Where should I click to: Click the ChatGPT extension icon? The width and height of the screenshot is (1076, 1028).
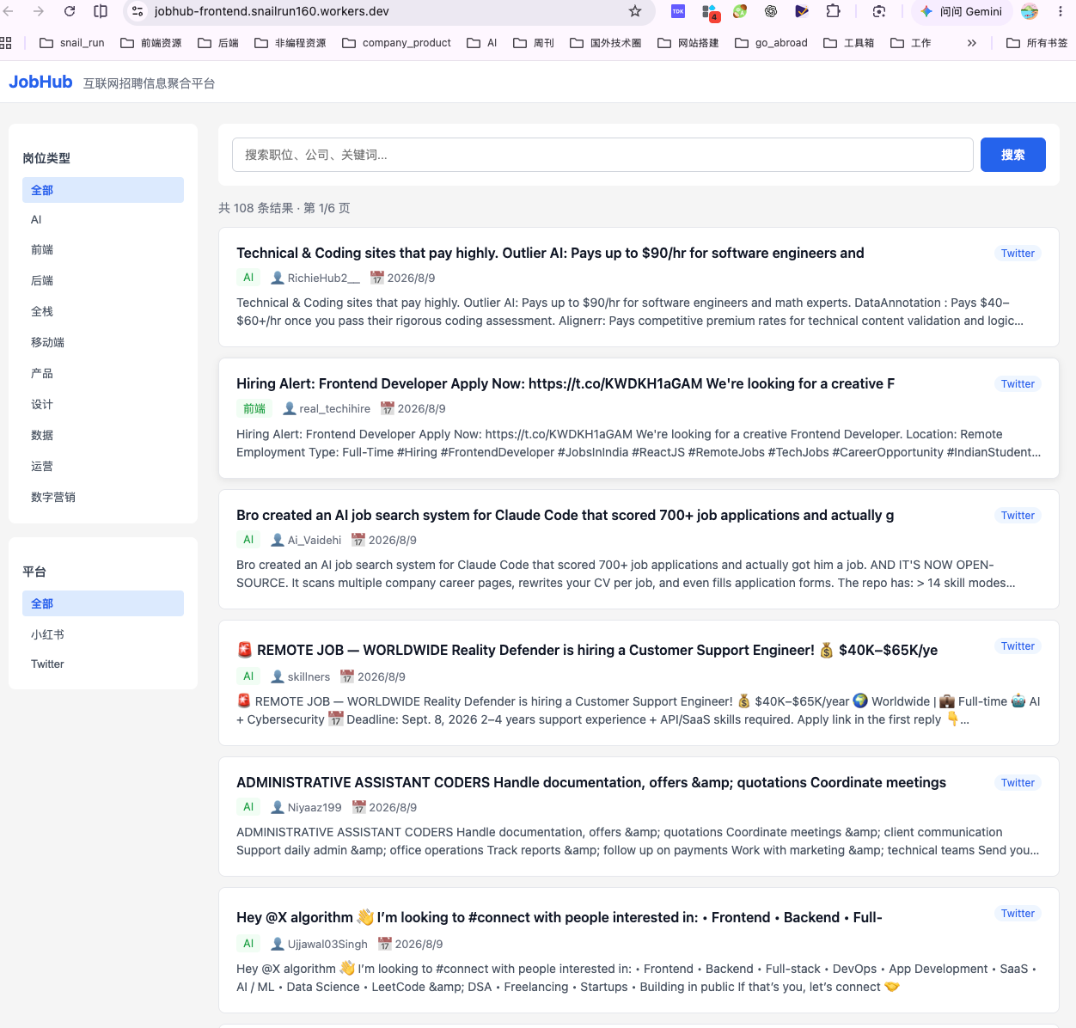click(x=771, y=11)
